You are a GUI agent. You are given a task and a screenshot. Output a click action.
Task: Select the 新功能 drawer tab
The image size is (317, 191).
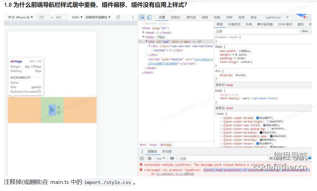tap(167, 151)
